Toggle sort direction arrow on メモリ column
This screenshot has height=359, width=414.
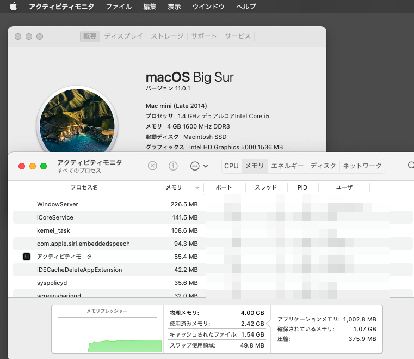(x=197, y=188)
